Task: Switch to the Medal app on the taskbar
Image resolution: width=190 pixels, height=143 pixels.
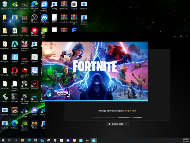Action: pyautogui.click(x=87, y=140)
